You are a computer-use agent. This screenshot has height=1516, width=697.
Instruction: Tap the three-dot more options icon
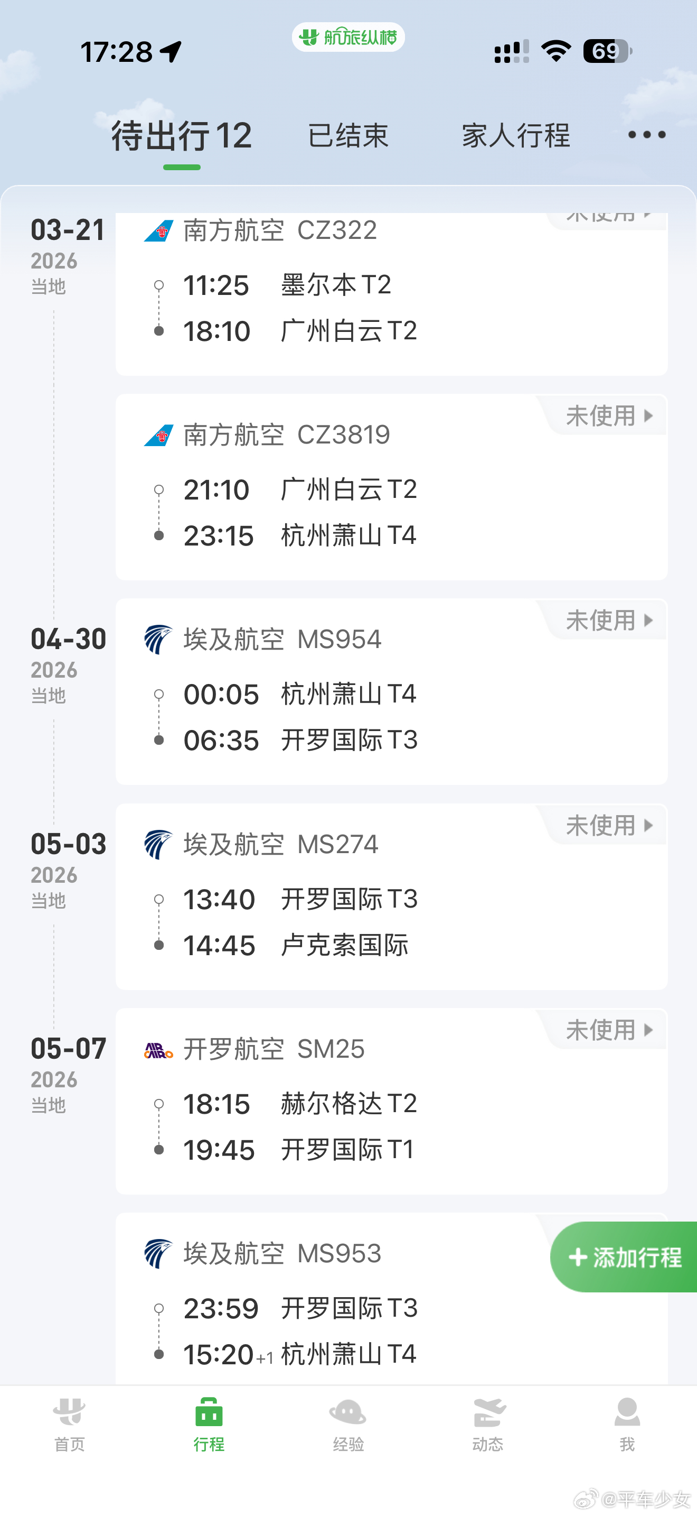pos(646,135)
